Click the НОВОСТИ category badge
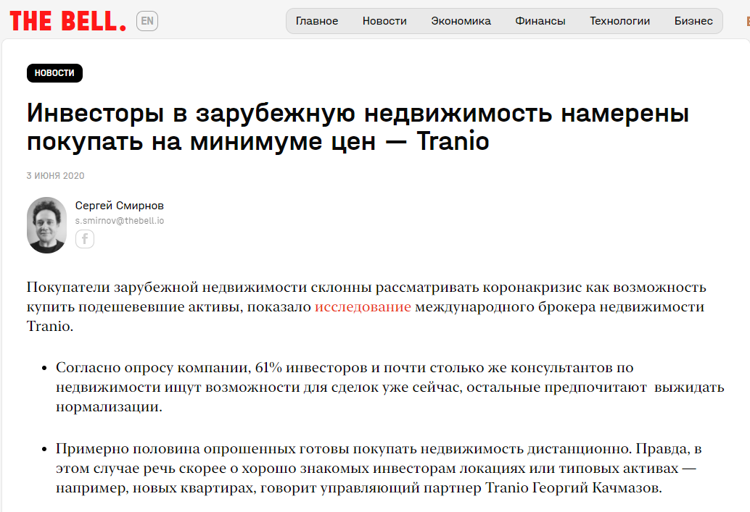Viewport: 750px width, 512px height. [54, 73]
